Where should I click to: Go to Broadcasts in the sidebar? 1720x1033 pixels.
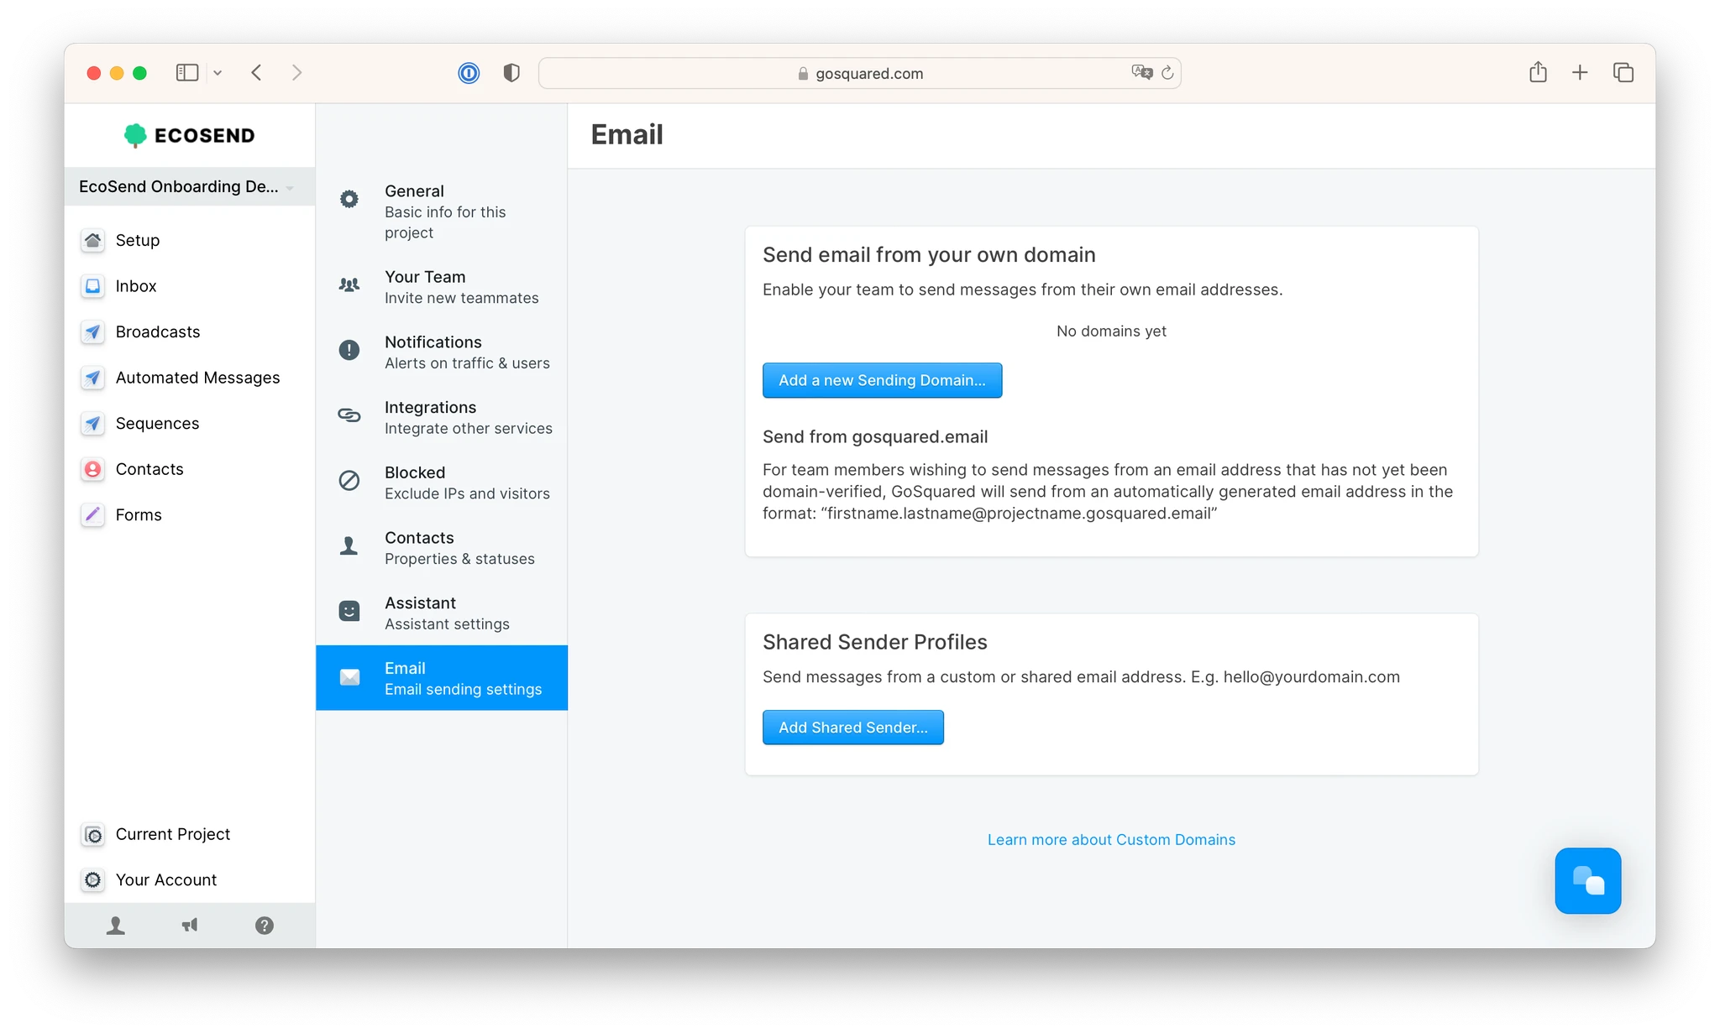click(x=158, y=331)
